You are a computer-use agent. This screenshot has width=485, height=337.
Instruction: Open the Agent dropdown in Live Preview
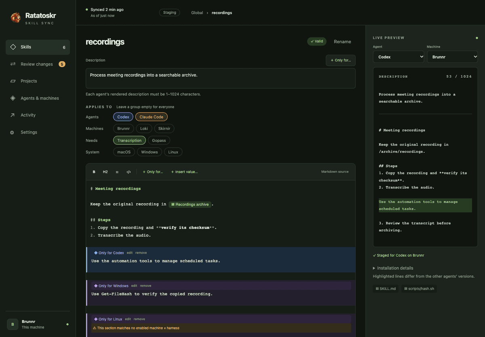point(399,57)
